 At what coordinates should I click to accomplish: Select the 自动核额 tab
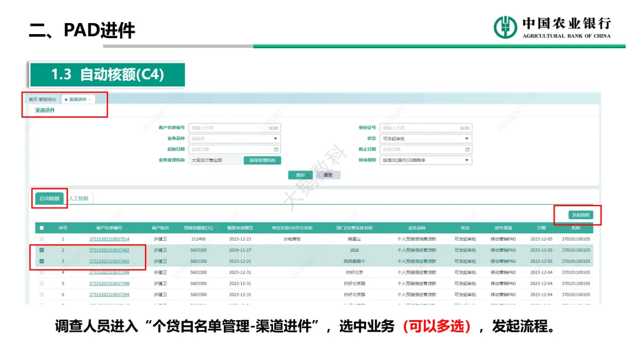click(x=49, y=199)
